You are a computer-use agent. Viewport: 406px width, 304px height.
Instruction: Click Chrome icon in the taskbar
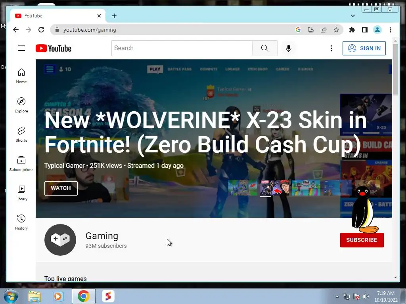pos(83,296)
